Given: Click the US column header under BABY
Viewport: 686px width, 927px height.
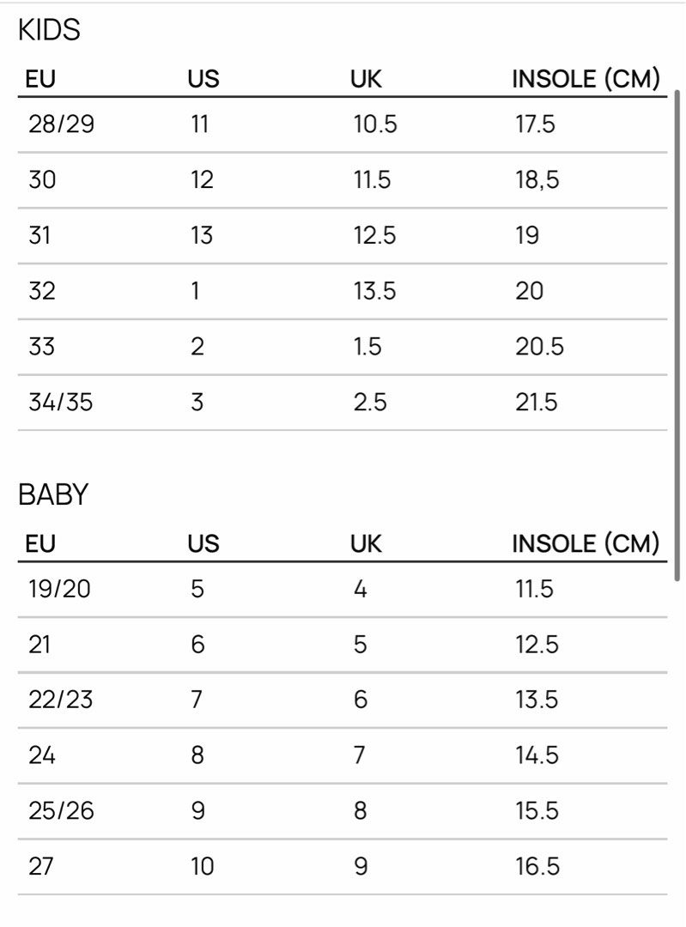Looking at the screenshot, I should (x=203, y=543).
